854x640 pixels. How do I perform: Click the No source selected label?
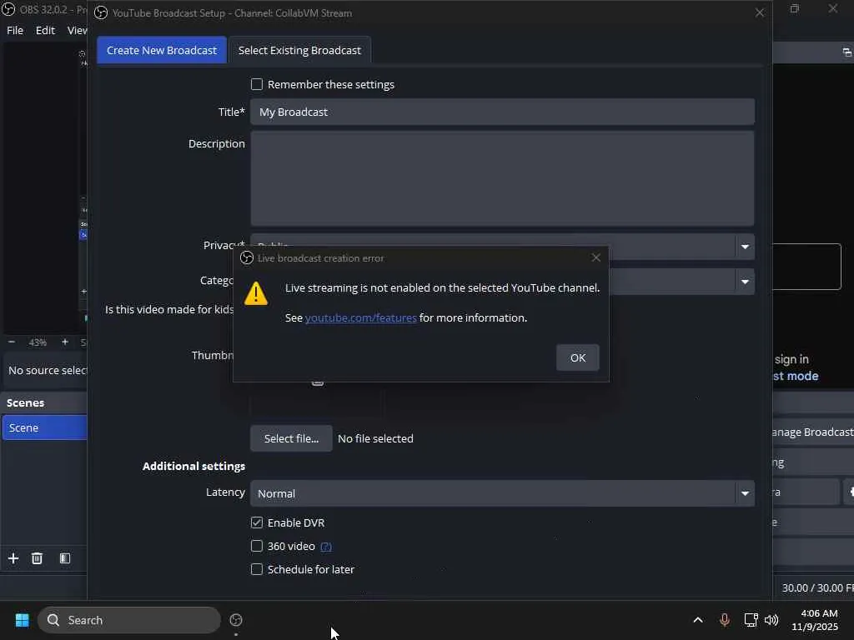(x=47, y=371)
